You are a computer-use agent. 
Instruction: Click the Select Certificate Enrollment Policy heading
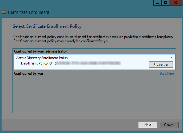tap(47, 26)
